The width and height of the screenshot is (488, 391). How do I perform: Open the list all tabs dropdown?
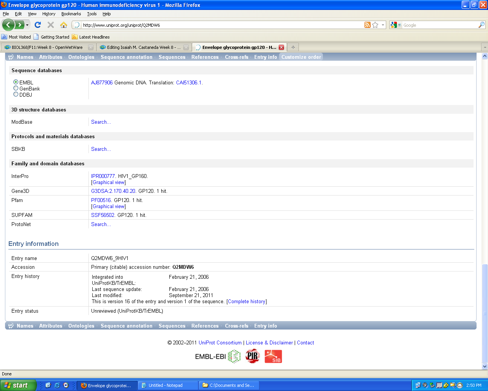click(x=485, y=47)
